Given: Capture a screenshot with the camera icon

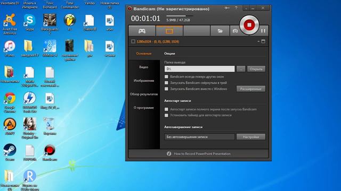Looking at the screenshot, I should click(235, 31).
